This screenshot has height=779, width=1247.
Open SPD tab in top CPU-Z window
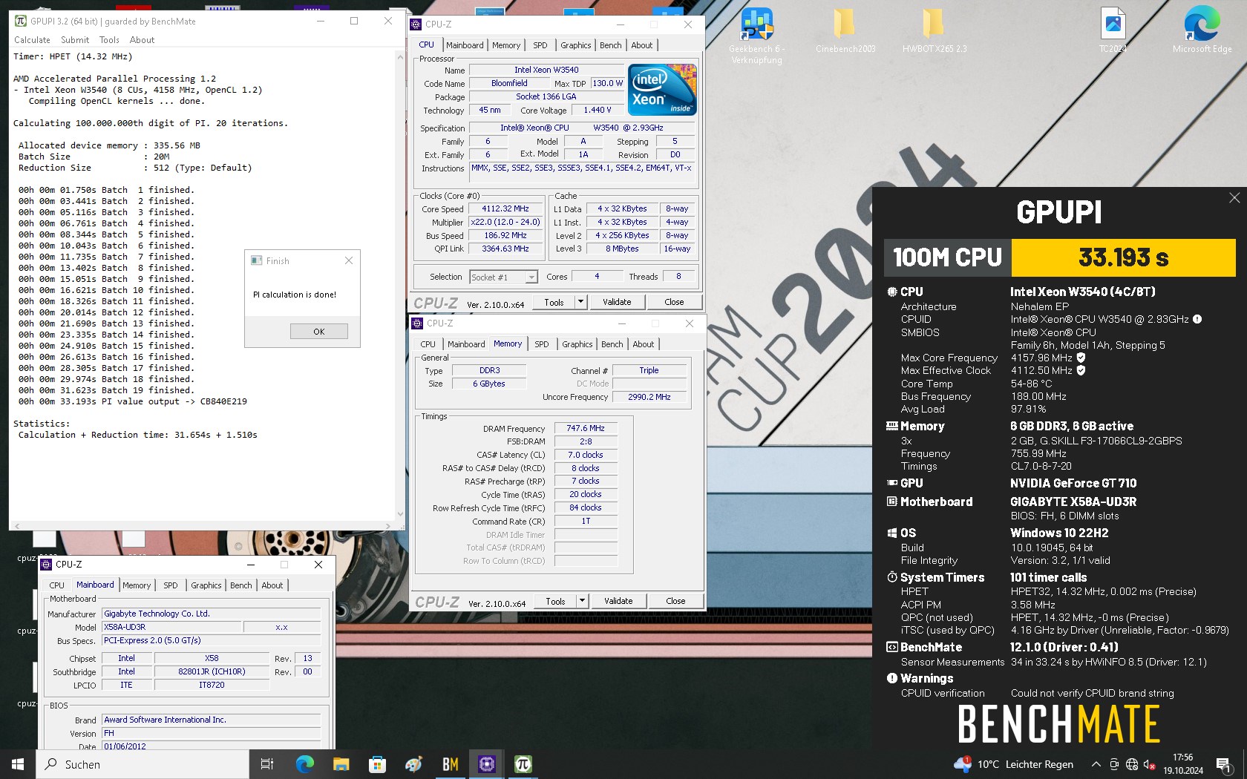pos(540,45)
